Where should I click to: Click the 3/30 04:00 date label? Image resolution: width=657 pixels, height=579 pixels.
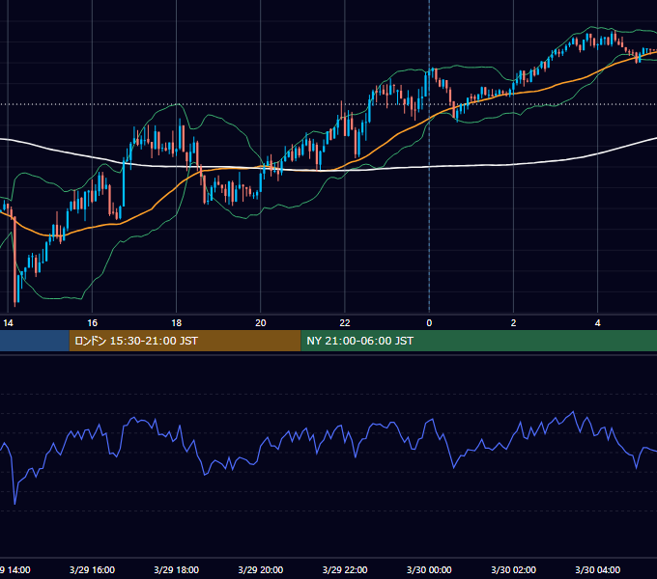point(597,569)
